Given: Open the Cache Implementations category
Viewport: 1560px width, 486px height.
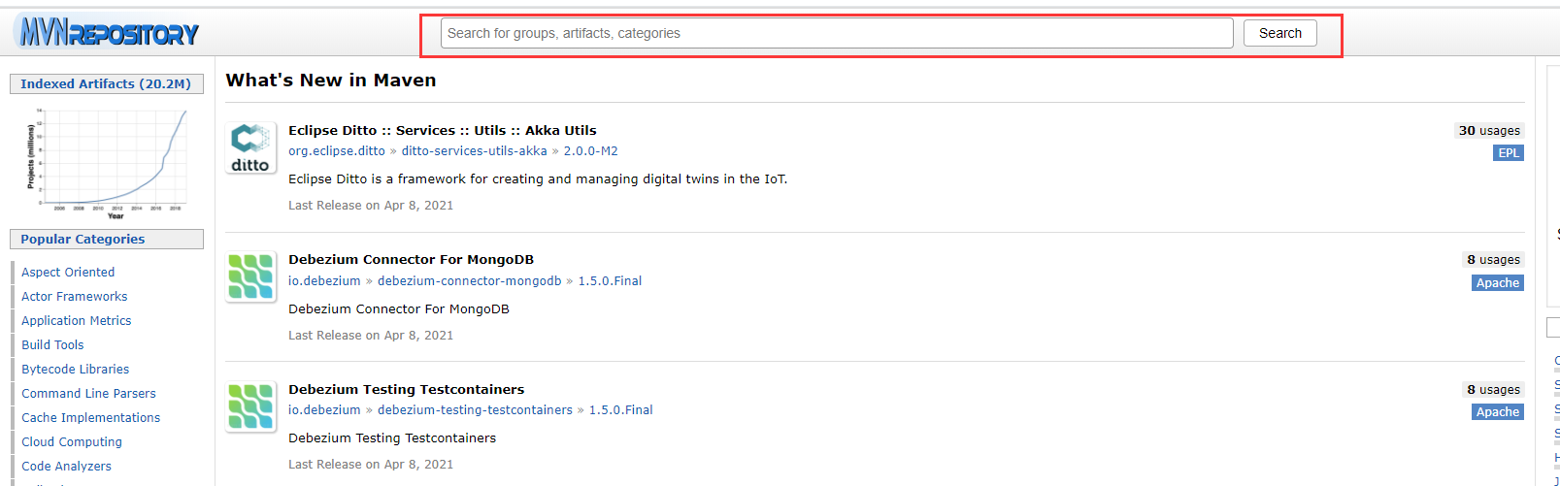Looking at the screenshot, I should click(x=91, y=418).
